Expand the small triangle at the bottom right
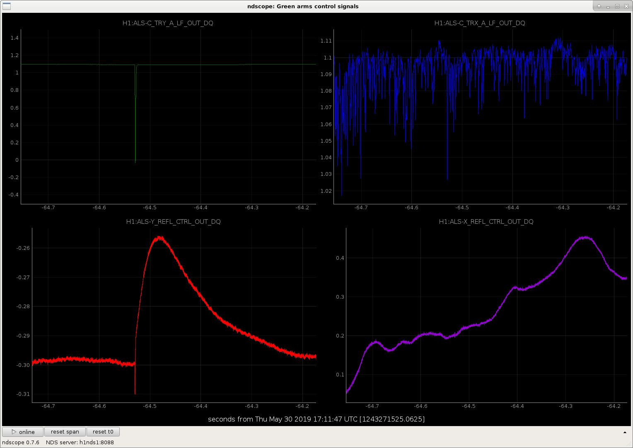The width and height of the screenshot is (633, 448). (625, 432)
